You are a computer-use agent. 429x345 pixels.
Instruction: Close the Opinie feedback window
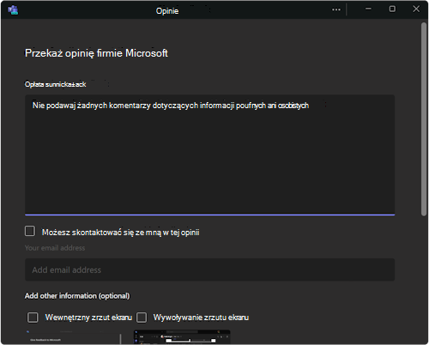(x=416, y=9)
